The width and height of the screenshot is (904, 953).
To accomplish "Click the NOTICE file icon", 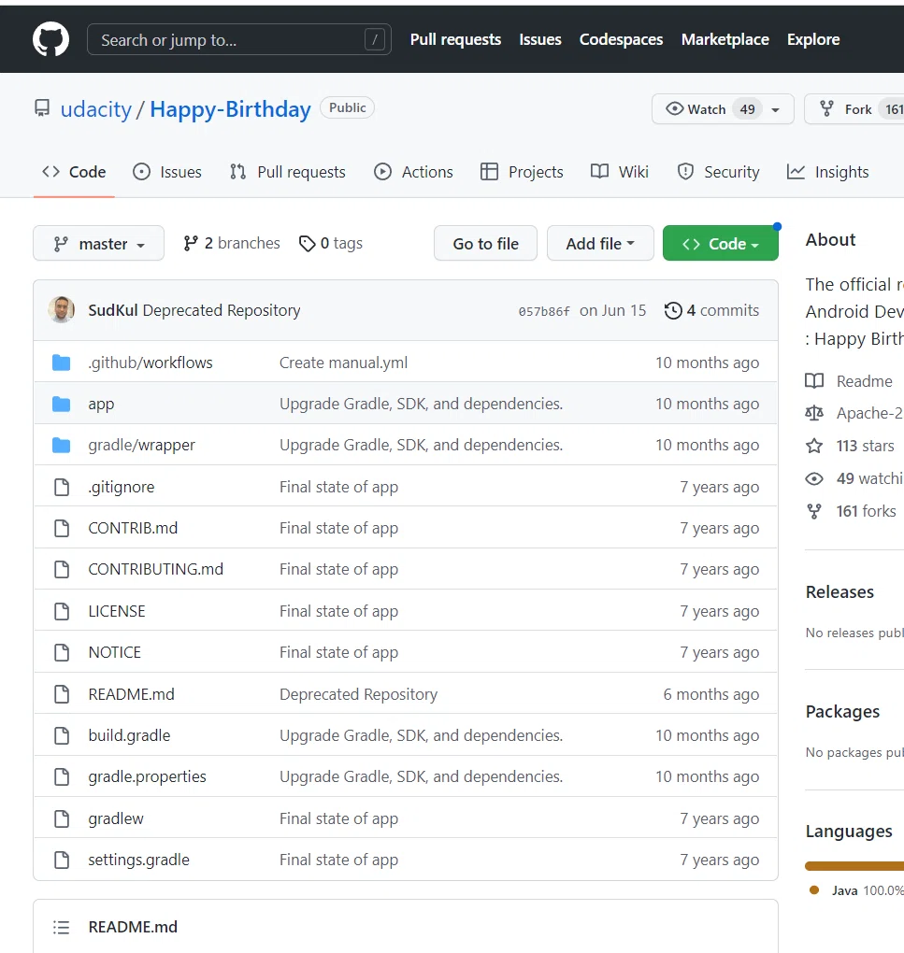I will point(62,653).
